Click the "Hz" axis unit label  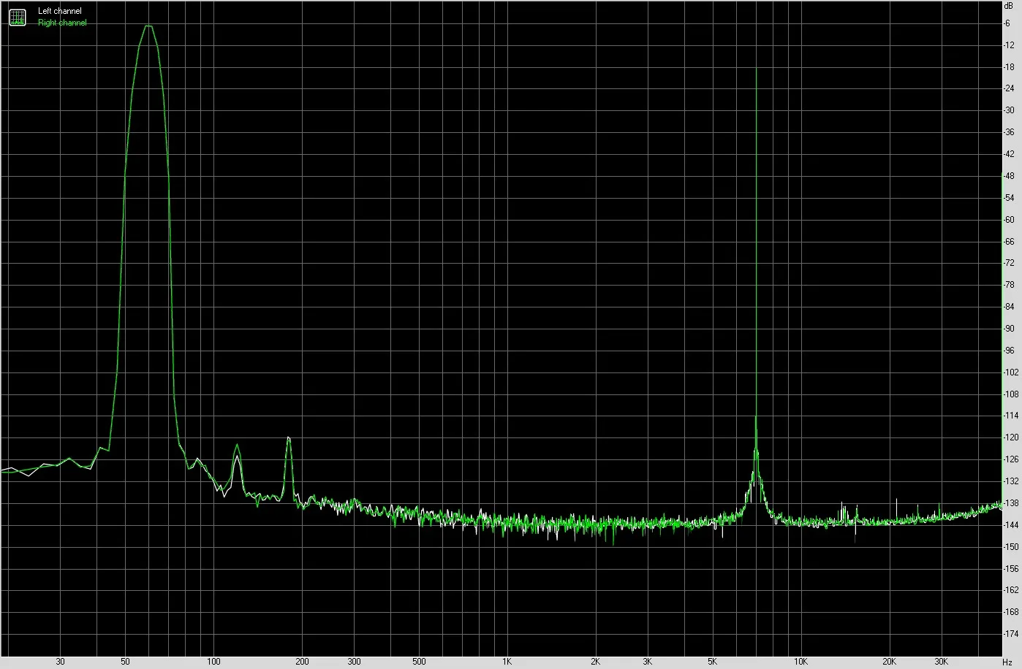tap(1007, 662)
